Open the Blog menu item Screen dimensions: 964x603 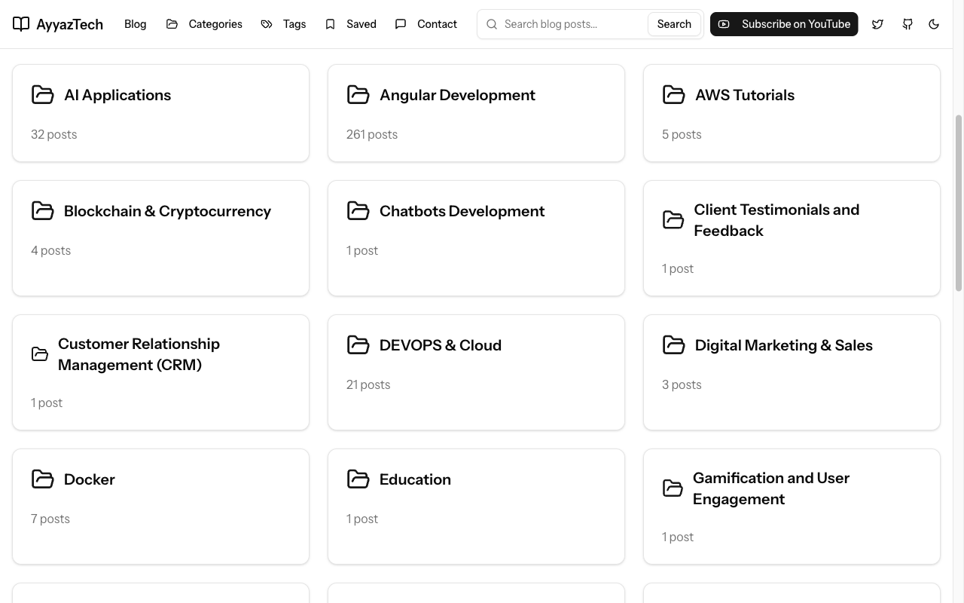pos(135,24)
